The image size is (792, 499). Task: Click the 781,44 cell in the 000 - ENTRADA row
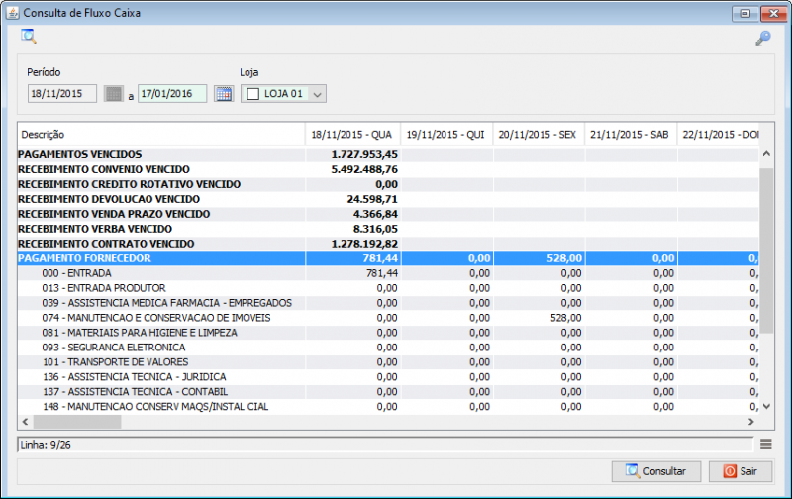[352, 273]
